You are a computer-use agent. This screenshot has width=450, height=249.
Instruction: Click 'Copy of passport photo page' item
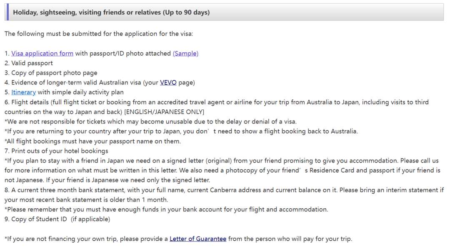click(x=51, y=73)
